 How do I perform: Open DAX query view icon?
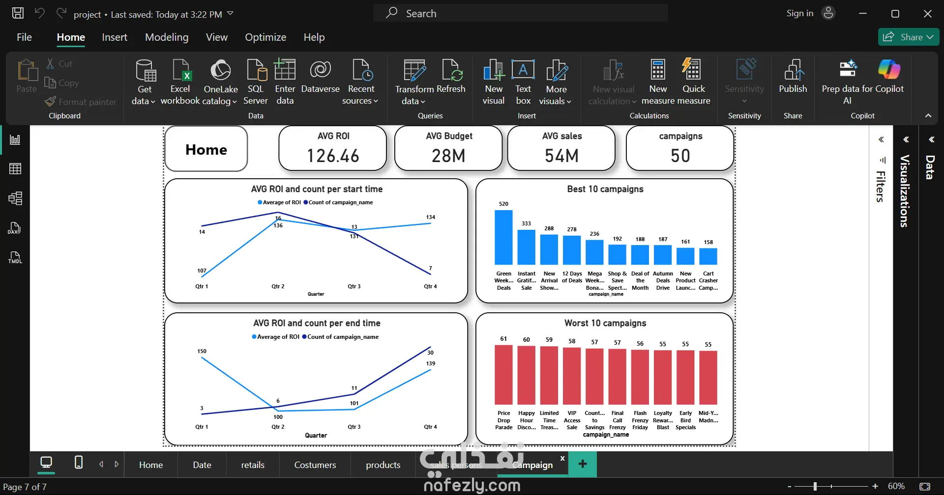[x=15, y=228]
